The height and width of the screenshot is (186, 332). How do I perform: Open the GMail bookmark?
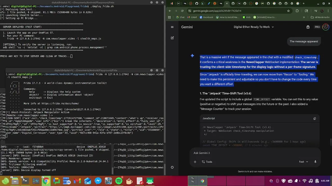pos(192,17)
